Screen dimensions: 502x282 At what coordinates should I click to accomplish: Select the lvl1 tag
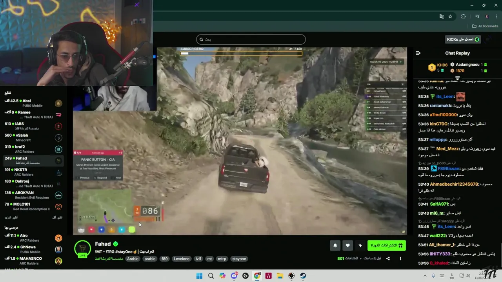[x=198, y=259]
